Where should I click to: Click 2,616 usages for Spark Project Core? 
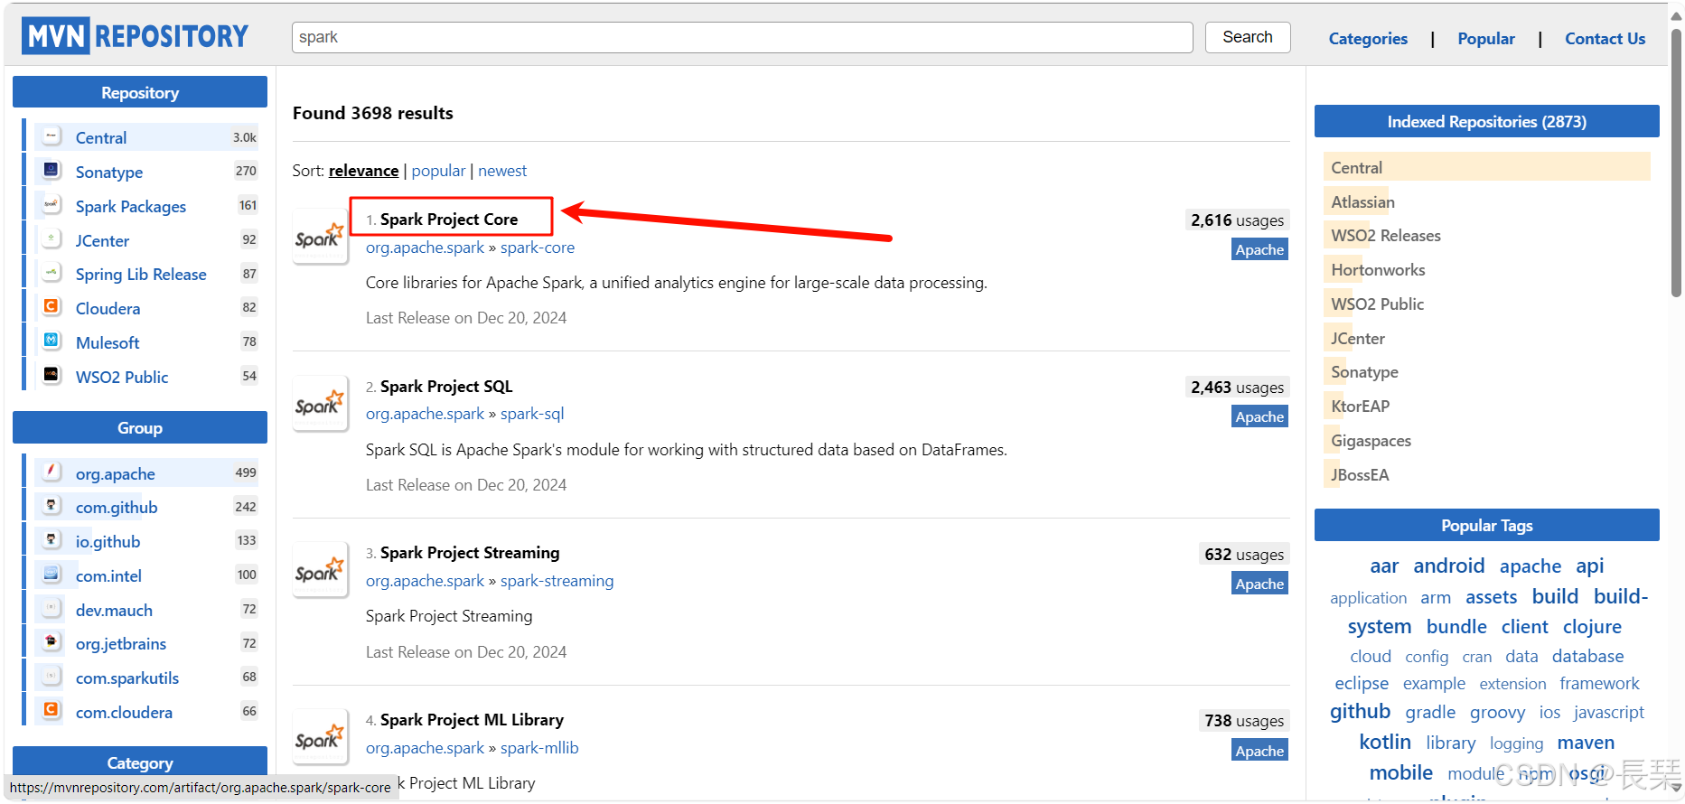(1237, 220)
